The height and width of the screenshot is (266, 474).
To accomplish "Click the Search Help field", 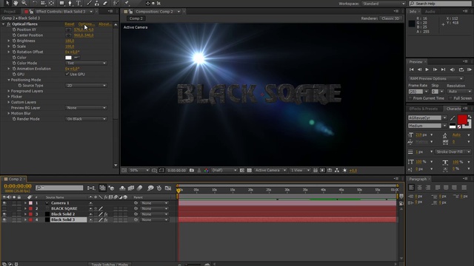I will click(440, 4).
